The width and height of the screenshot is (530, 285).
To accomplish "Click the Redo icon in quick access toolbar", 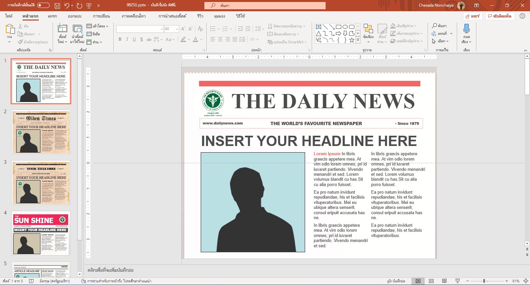I will tap(79, 6).
